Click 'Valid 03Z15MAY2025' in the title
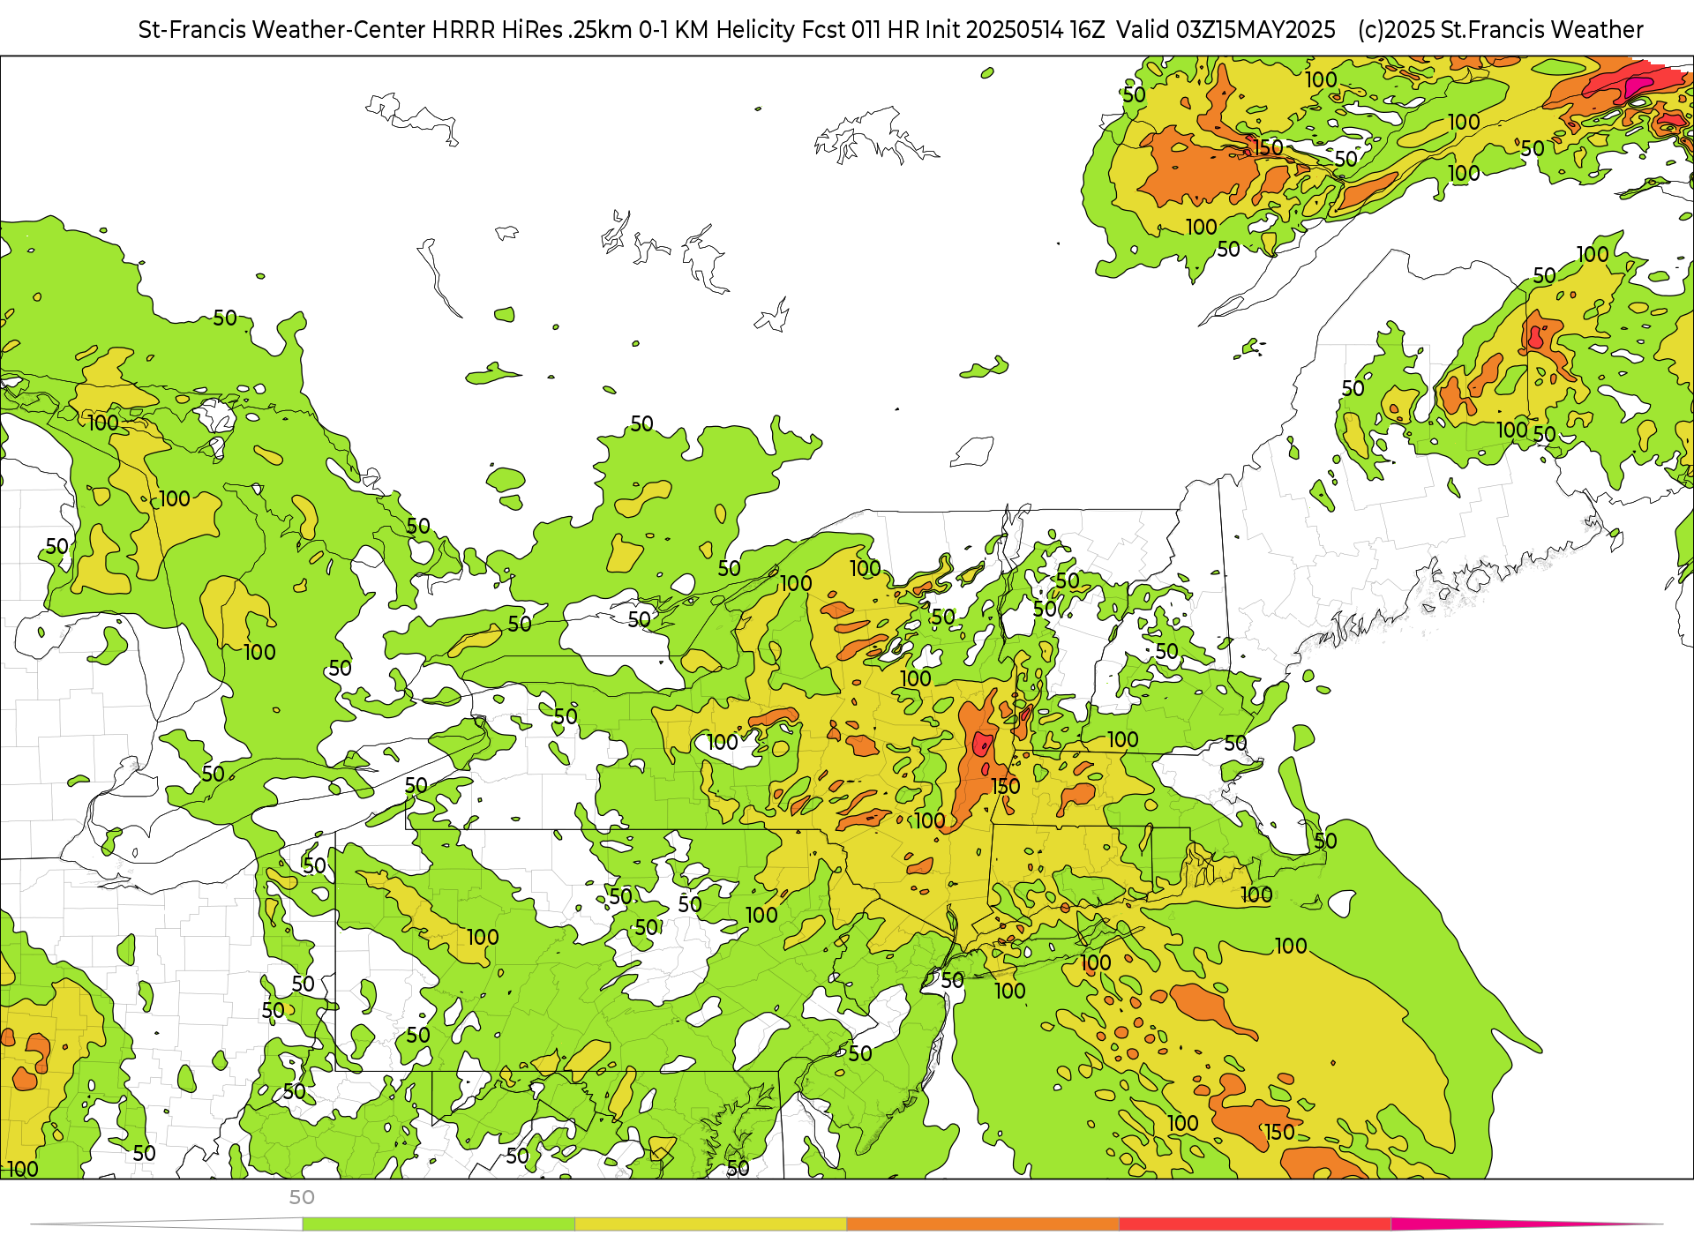Screen dimensions: 1694x1235 pyautogui.click(x=1226, y=30)
